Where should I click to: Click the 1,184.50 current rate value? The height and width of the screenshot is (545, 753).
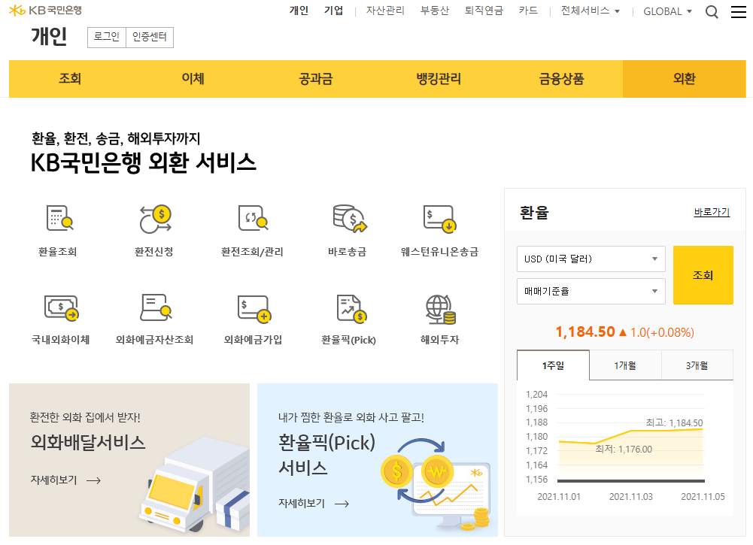(585, 332)
